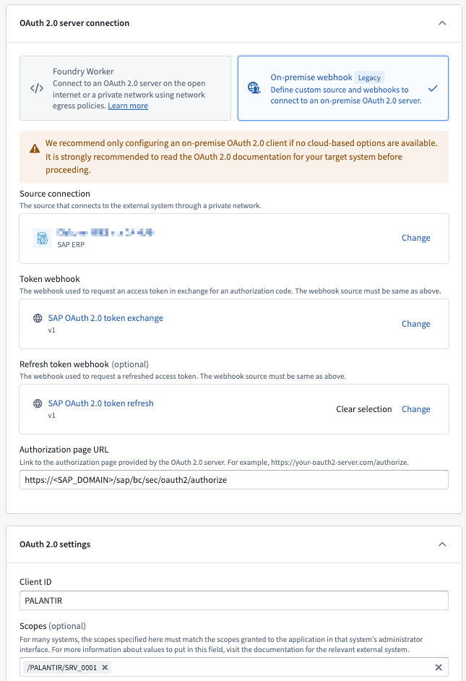Select the Foundry Worker connection option
466x681 pixels.
(x=126, y=88)
